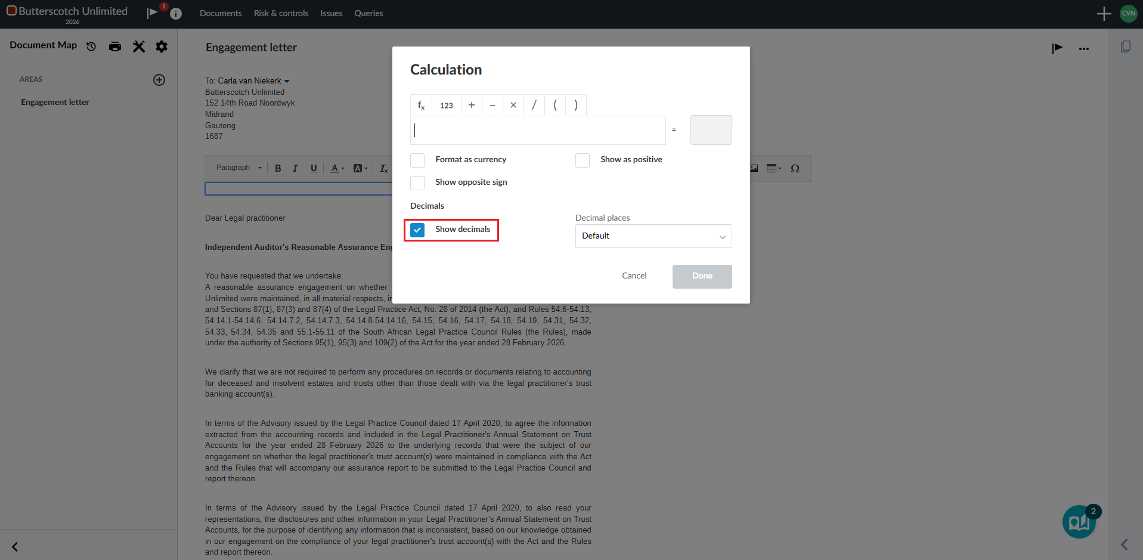
Task: Click the calculation formula input field
Action: point(537,130)
